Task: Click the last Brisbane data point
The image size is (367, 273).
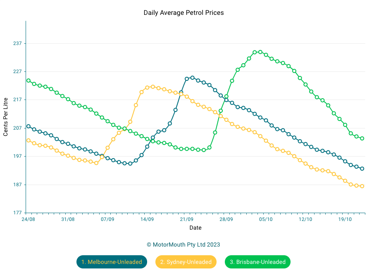Action: point(362,138)
